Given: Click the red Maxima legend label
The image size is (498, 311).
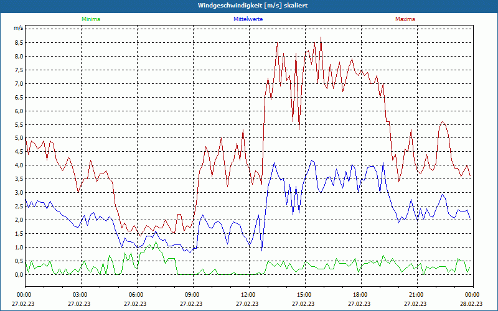Looking at the screenshot, I should (405, 19).
